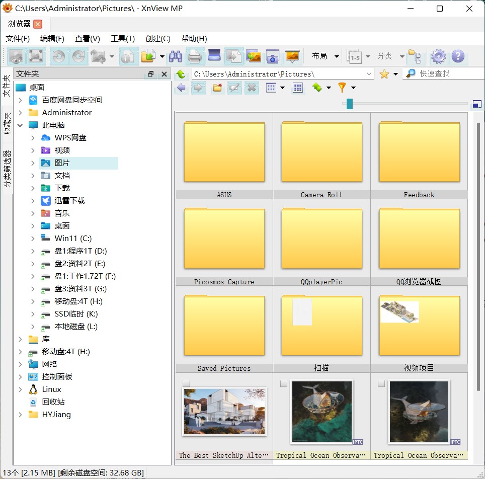Open the view mode dropdown arrow
The image size is (485, 479).
pyautogui.click(x=282, y=88)
